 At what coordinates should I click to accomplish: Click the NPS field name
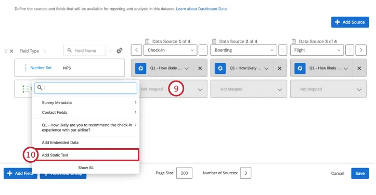(x=67, y=68)
